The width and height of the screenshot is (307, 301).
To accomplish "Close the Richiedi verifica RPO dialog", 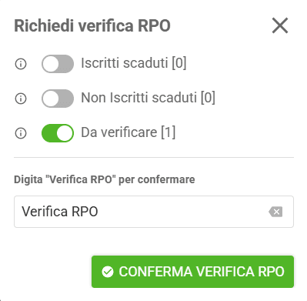I will pos(280,25).
